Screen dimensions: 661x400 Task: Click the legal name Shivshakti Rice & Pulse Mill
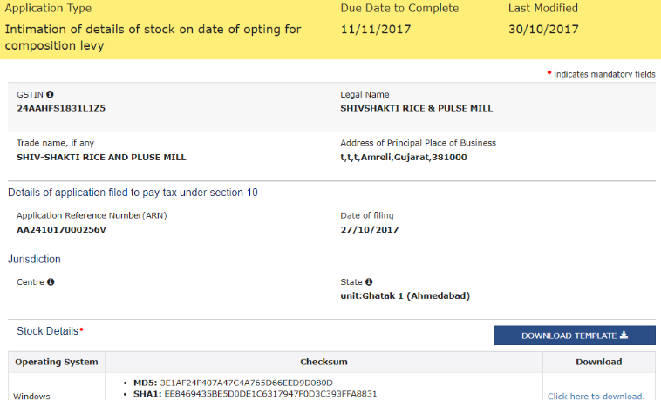pyautogui.click(x=416, y=108)
